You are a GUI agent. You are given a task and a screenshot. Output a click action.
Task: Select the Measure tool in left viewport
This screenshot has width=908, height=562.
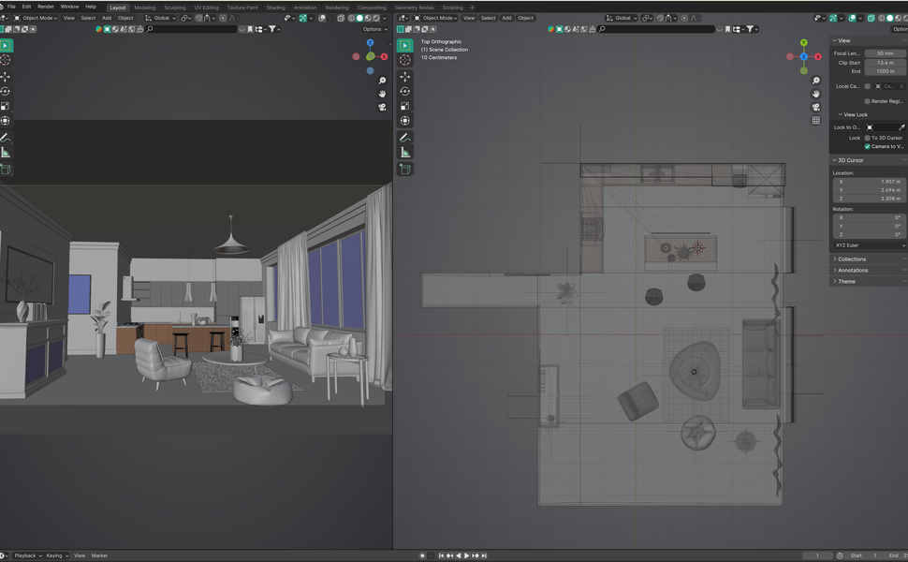click(6, 153)
